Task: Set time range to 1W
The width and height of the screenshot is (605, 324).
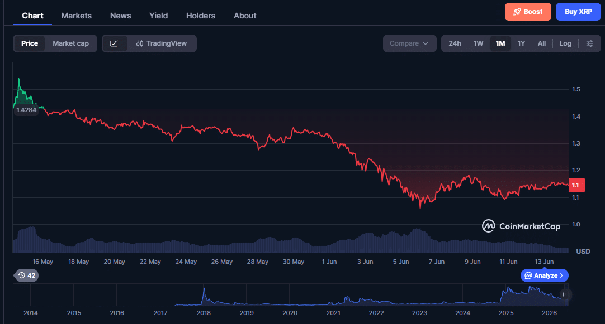Action: pyautogui.click(x=479, y=43)
